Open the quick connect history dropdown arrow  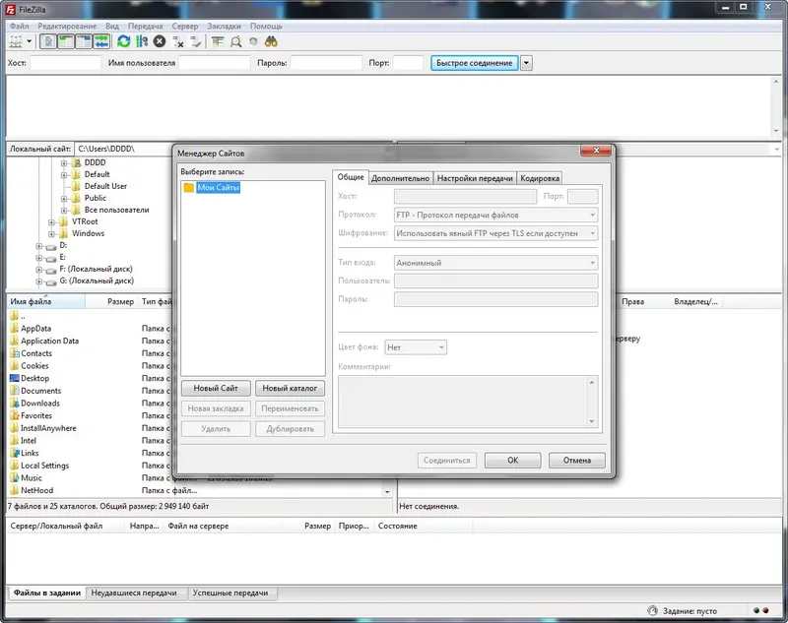tap(526, 63)
